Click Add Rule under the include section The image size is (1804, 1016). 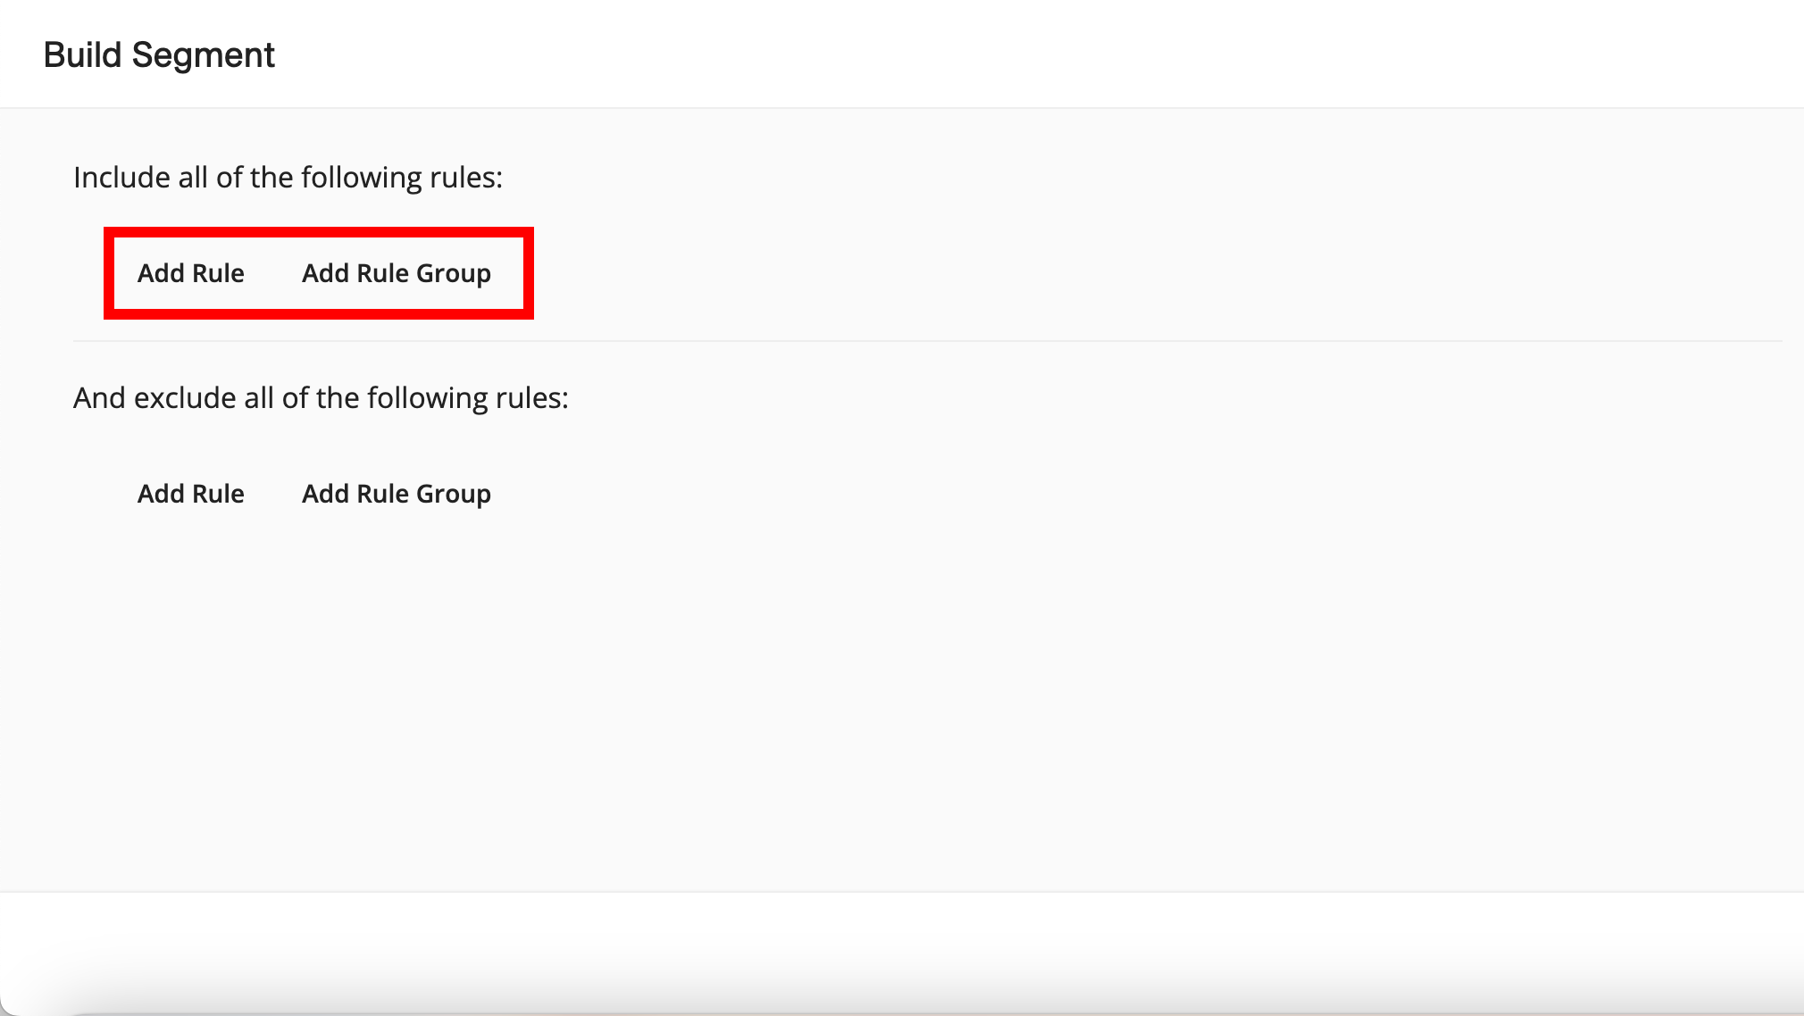tap(190, 273)
